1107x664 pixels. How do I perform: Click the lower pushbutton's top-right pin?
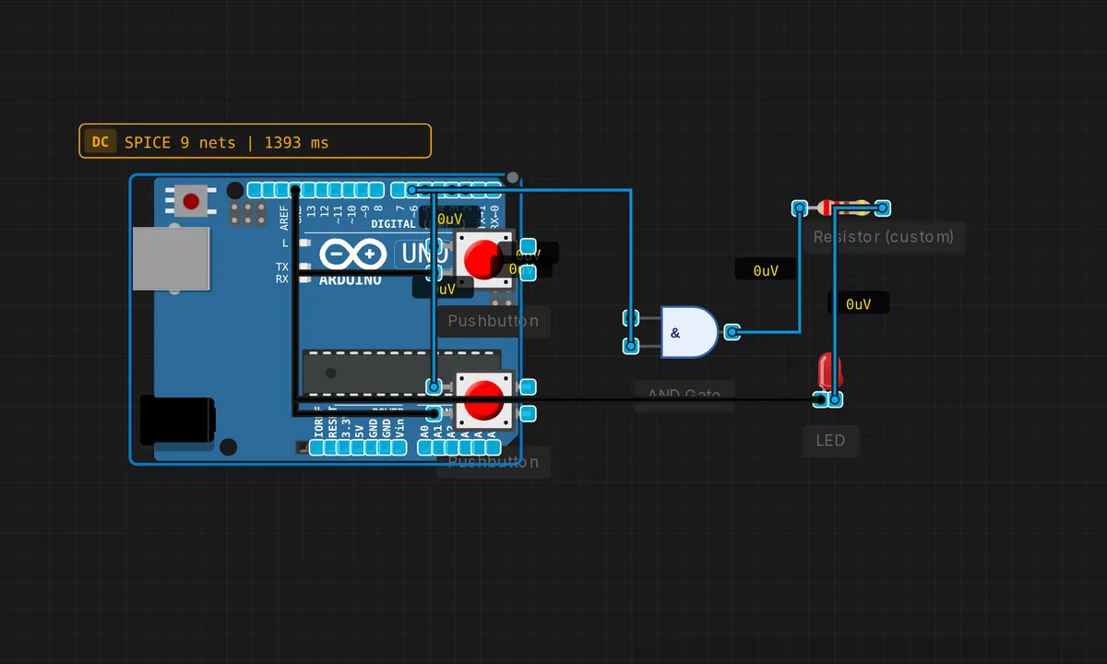point(529,385)
